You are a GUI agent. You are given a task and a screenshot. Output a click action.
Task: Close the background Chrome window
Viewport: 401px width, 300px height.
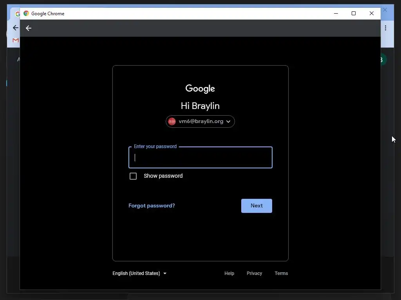[x=385, y=10]
